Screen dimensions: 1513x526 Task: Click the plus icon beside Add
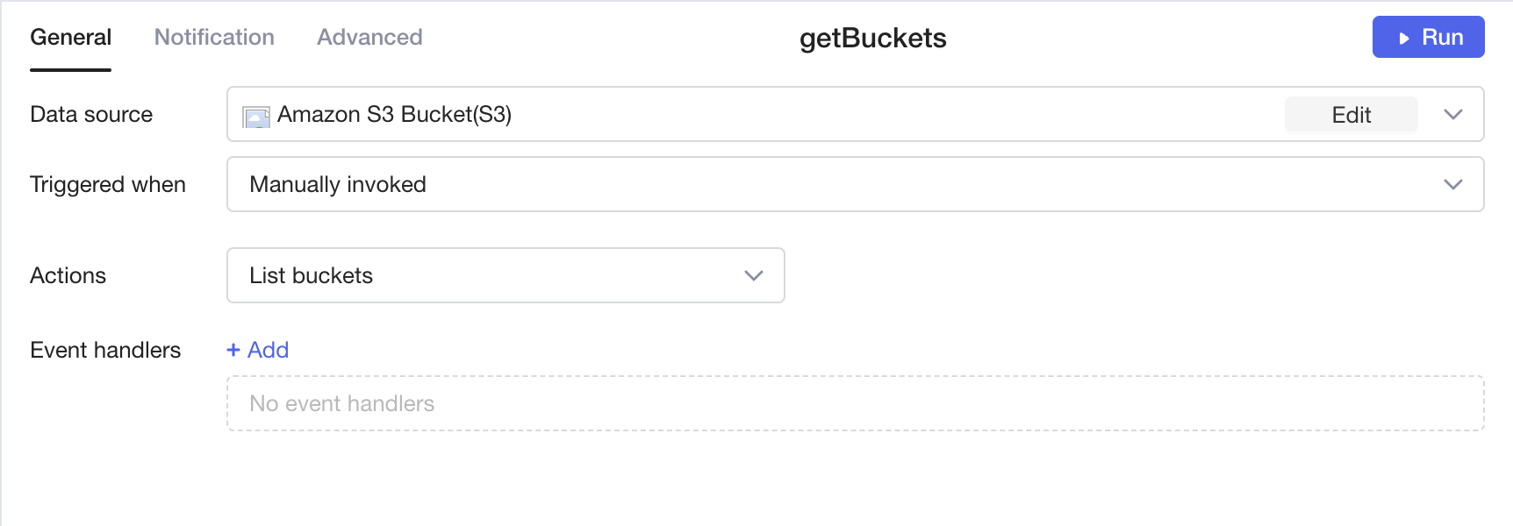tap(233, 350)
